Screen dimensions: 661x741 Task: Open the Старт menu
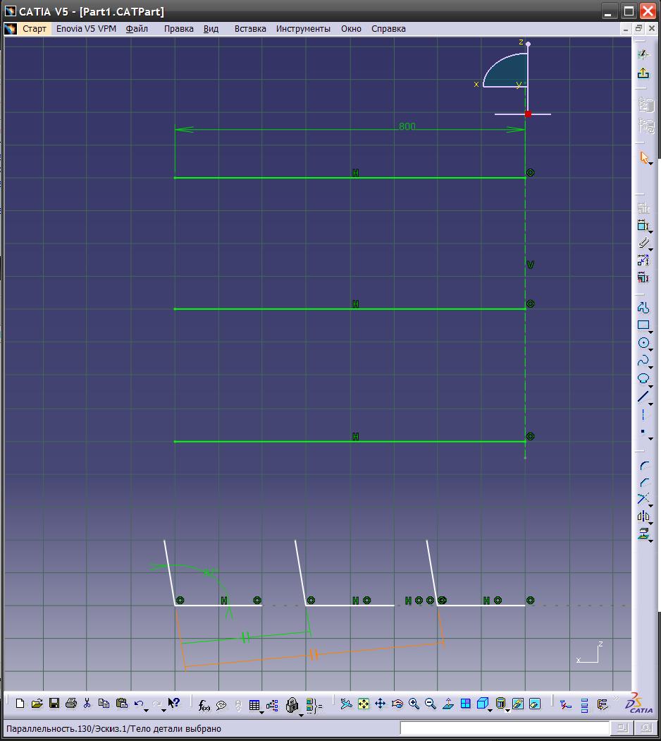[35, 29]
